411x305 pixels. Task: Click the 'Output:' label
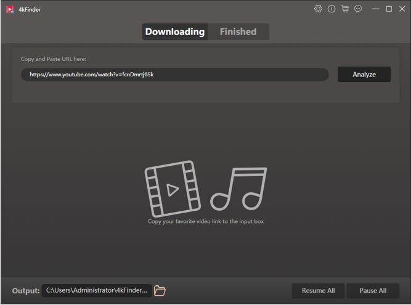(x=26, y=291)
